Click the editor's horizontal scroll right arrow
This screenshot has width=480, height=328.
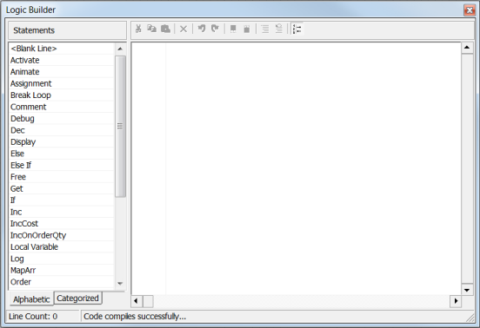coord(456,301)
